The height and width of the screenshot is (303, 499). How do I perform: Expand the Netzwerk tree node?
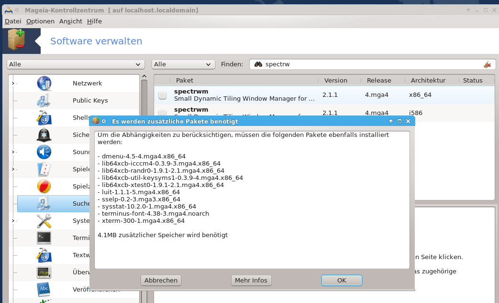pos(13,84)
